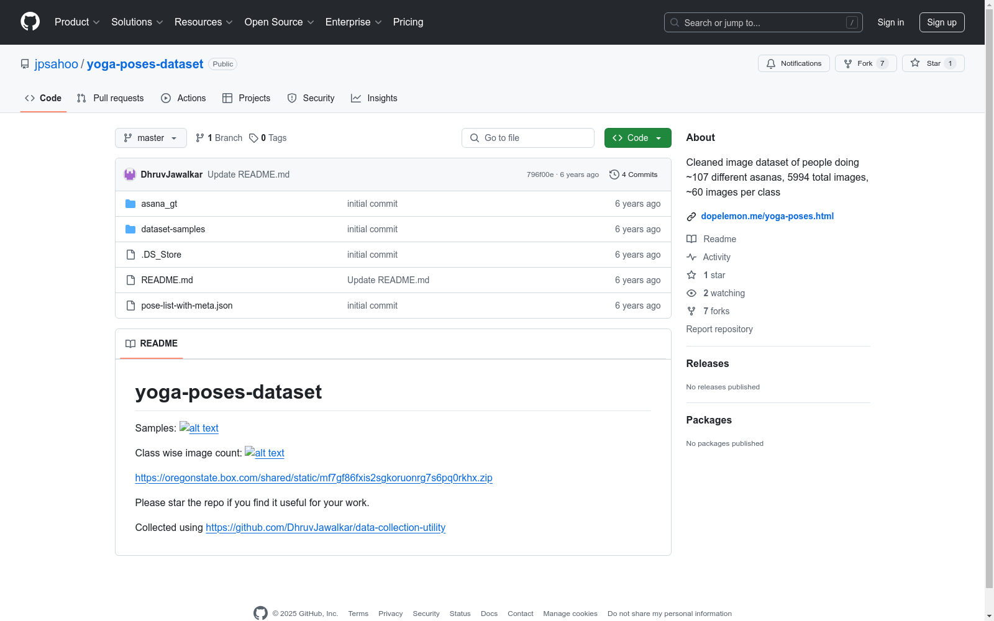Switch to the Code tab
994x621 pixels.
pos(43,98)
